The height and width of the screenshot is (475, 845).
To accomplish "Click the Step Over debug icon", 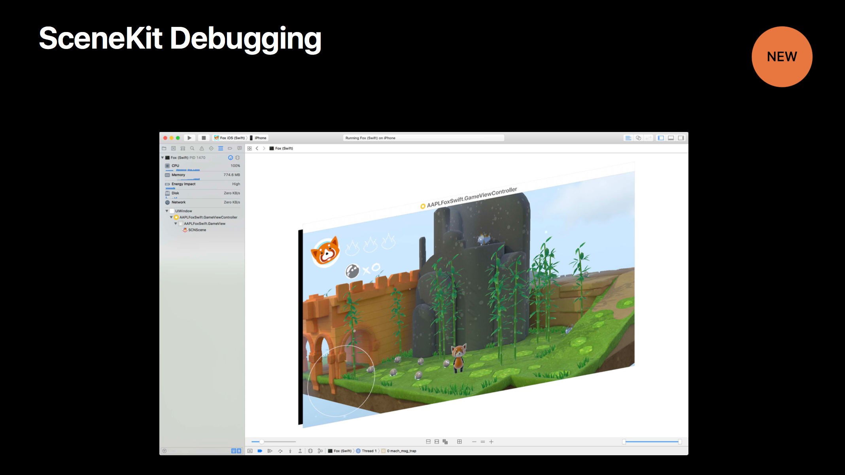I will (280, 451).
